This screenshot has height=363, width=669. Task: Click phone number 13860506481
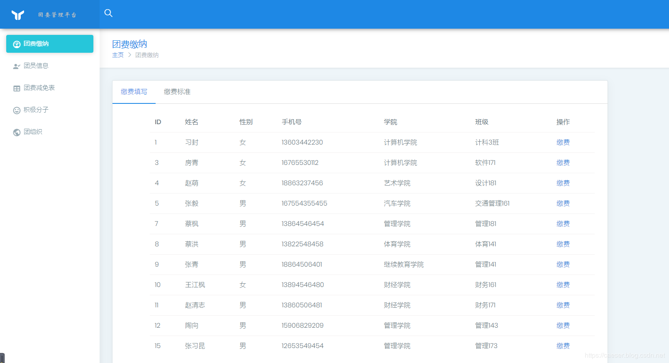point(302,305)
